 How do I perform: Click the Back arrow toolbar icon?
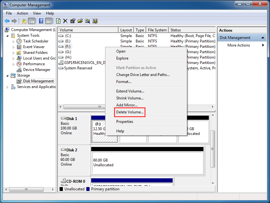click(x=7, y=21)
